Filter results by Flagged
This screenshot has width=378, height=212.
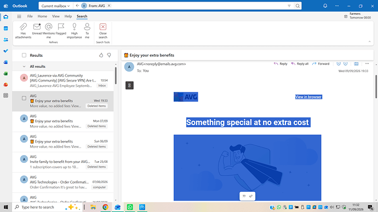(x=61, y=29)
